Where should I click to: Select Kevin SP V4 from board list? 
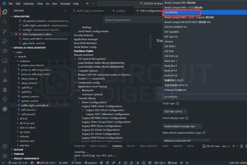point(205,76)
